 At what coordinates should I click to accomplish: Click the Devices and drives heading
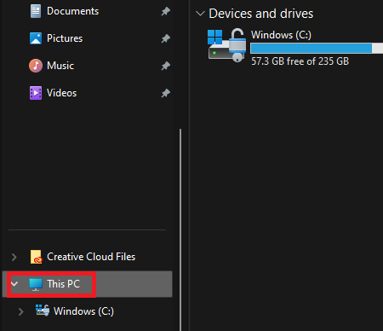tap(261, 14)
